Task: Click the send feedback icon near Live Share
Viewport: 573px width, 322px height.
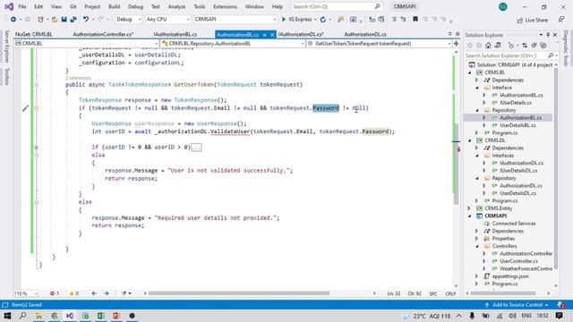Action: tap(561, 20)
